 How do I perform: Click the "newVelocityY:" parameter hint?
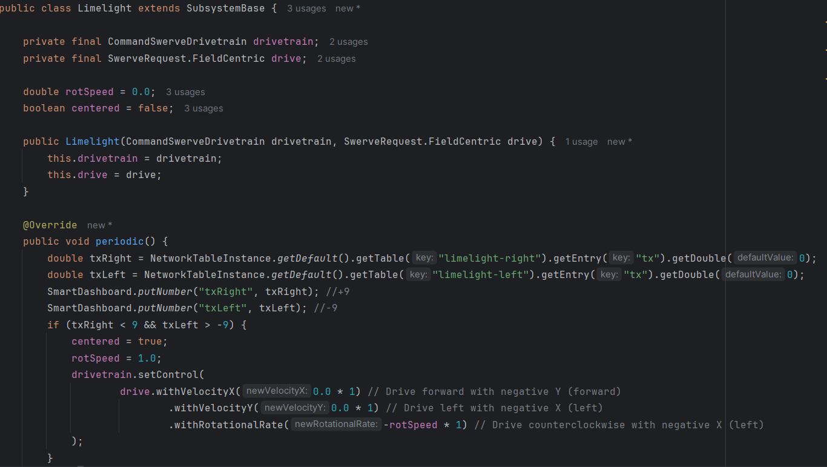coord(296,408)
